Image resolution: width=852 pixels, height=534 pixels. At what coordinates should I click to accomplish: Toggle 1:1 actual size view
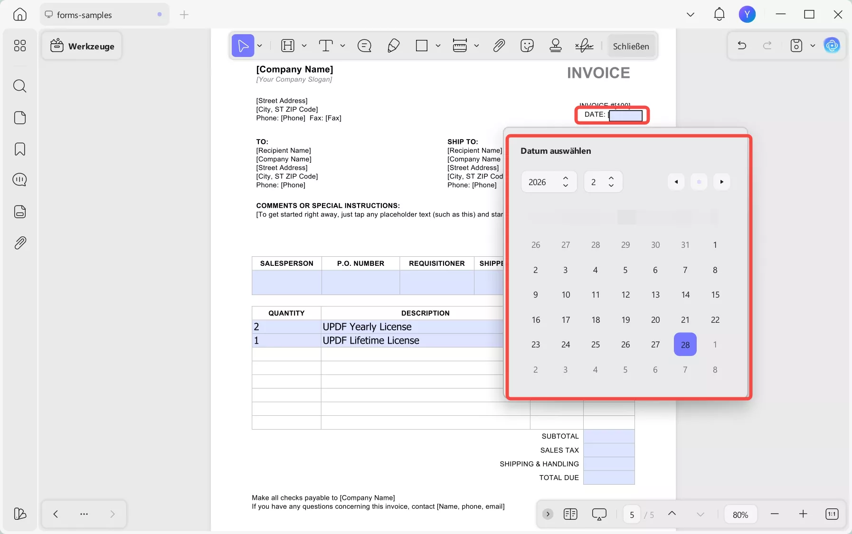[x=833, y=514]
